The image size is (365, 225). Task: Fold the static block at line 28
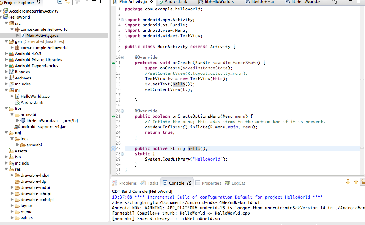tap(123, 154)
